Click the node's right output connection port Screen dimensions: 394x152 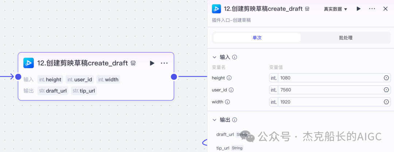pyautogui.click(x=174, y=77)
